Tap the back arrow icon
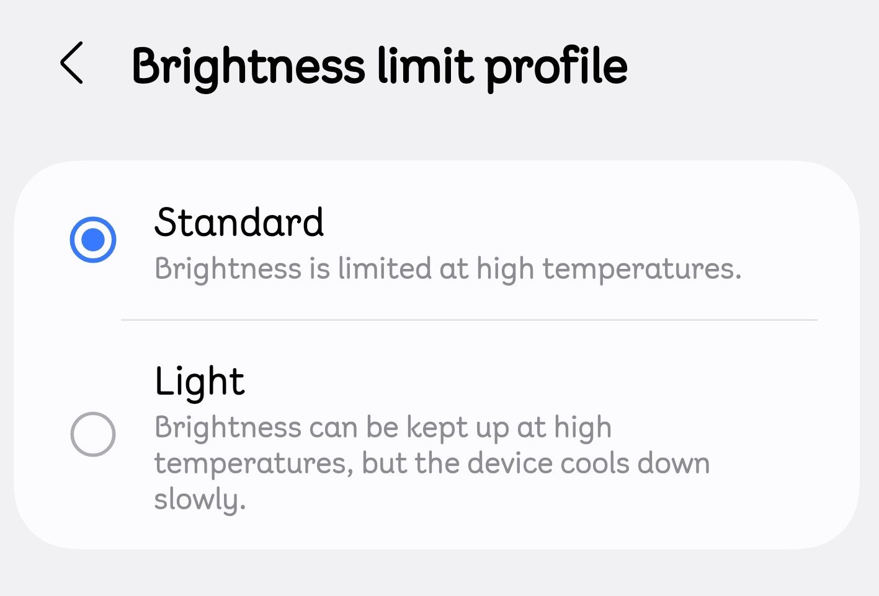This screenshot has height=596, width=879. [72, 63]
